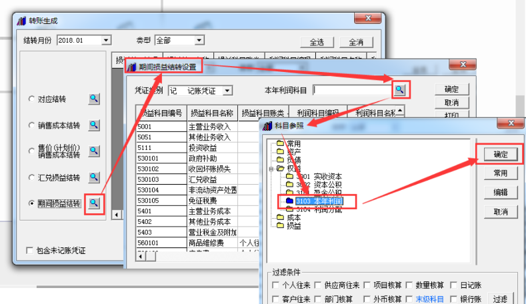Open lookup for 售价(计划价)销售成本结转
The height and width of the screenshot is (304, 526).
[x=94, y=151]
